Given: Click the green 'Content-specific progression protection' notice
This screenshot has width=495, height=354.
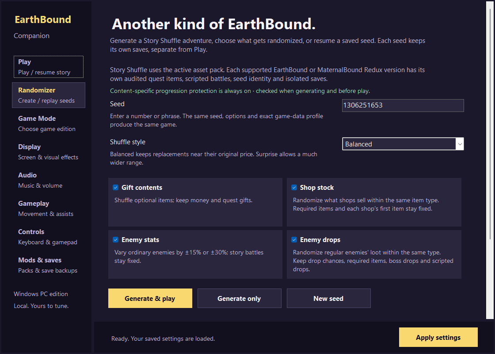Looking at the screenshot, I should click(240, 91).
